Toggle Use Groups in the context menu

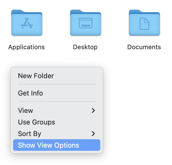point(57,122)
